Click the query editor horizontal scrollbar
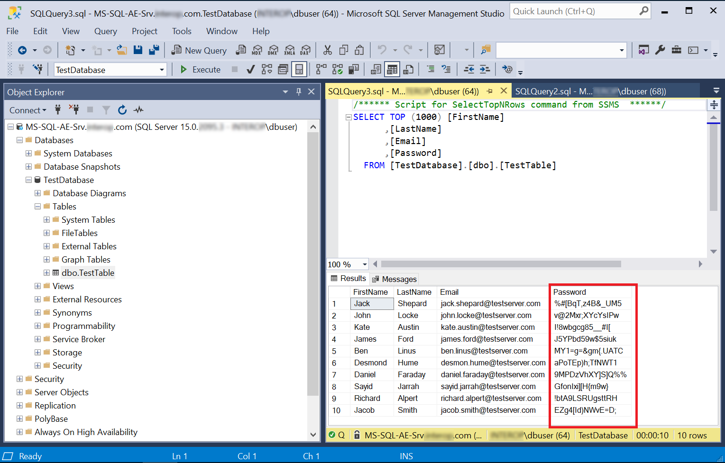Image resolution: width=725 pixels, height=463 pixels. [x=501, y=264]
